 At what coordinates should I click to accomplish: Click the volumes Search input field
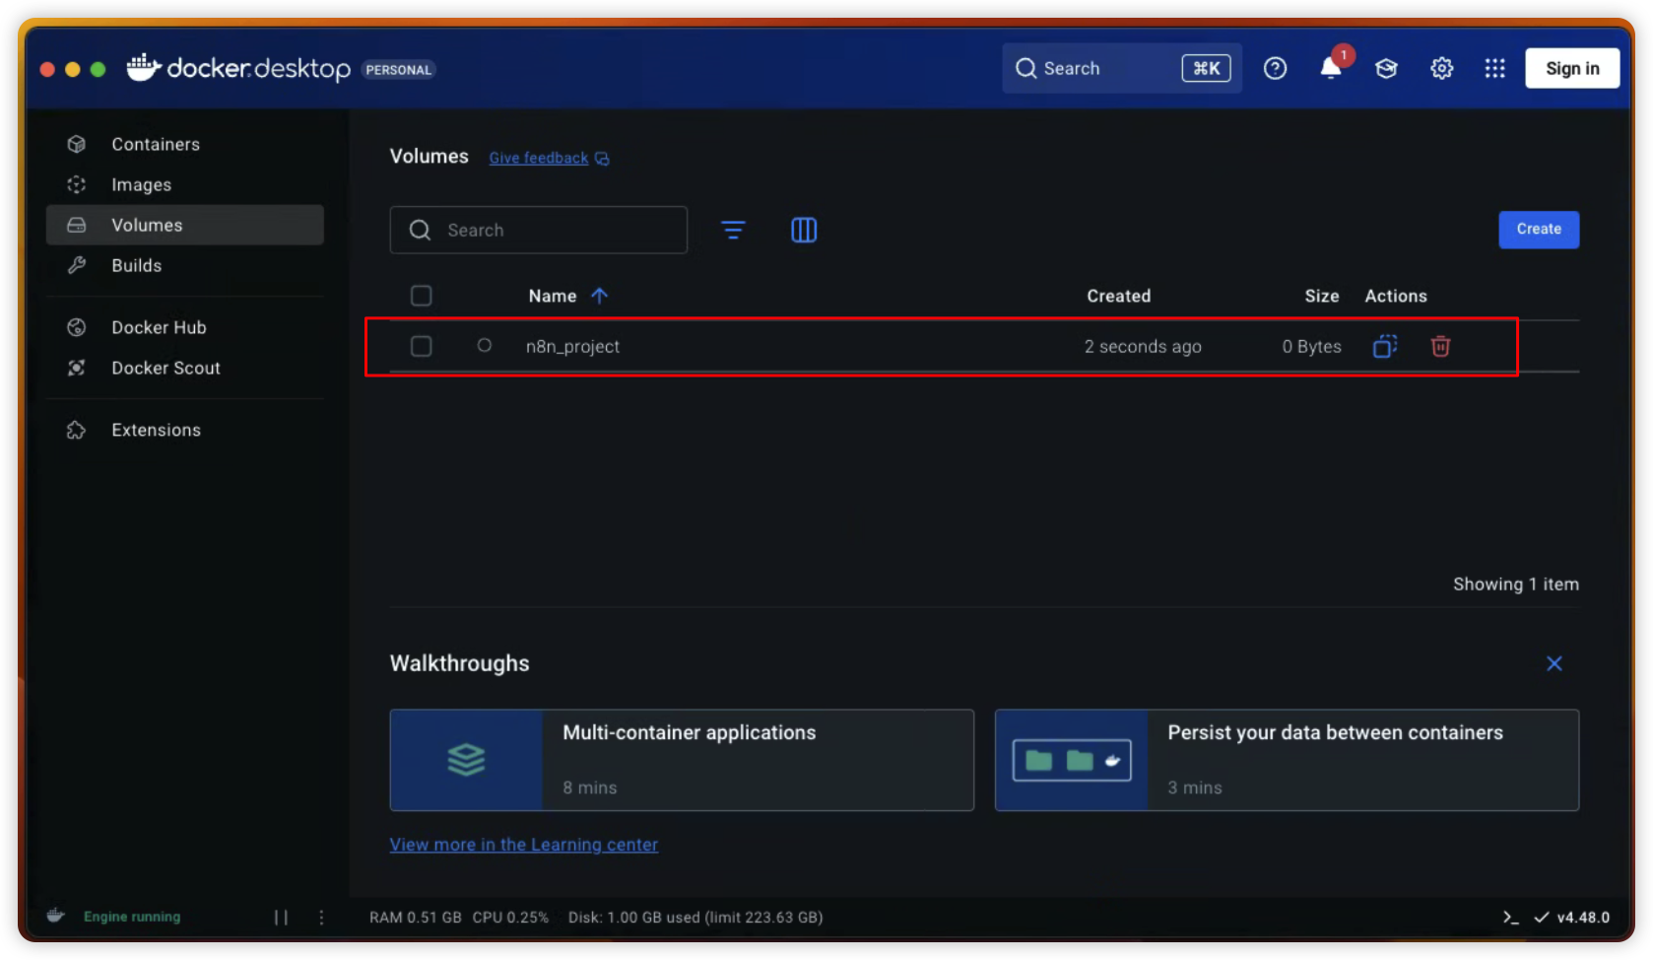click(539, 230)
